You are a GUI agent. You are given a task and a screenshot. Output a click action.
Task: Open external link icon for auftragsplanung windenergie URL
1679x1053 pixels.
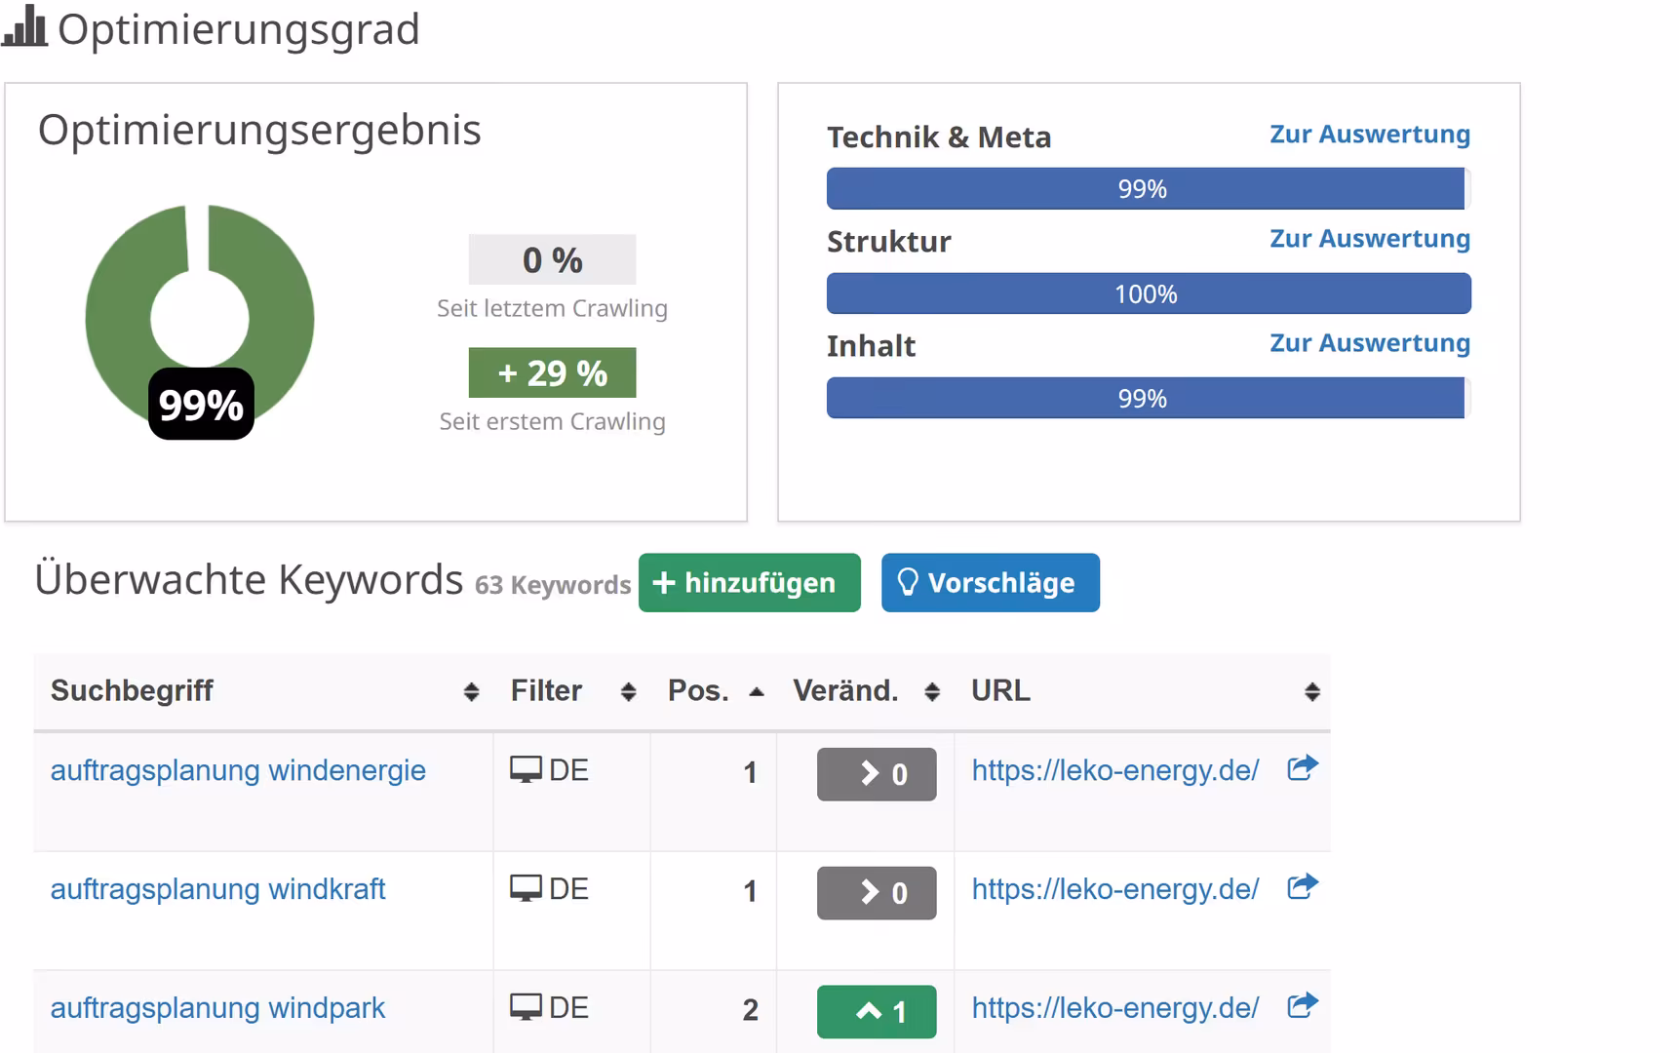(1301, 768)
